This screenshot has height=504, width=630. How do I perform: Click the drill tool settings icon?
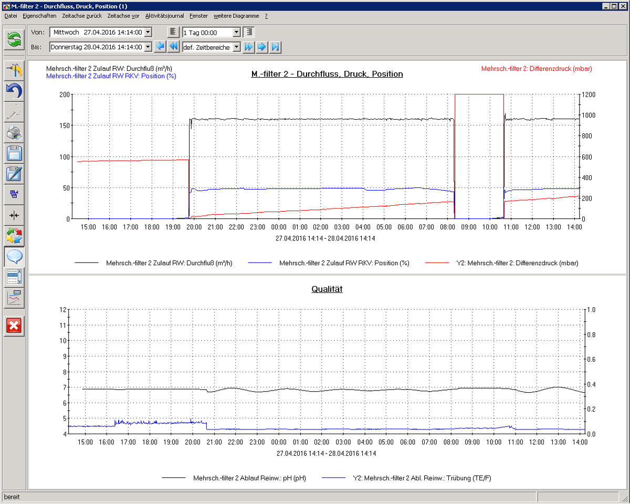coord(14,70)
